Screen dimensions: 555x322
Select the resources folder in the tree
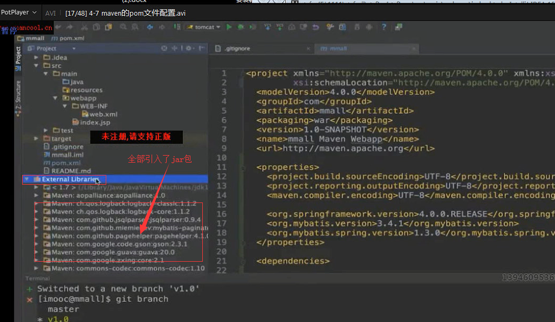(83, 90)
